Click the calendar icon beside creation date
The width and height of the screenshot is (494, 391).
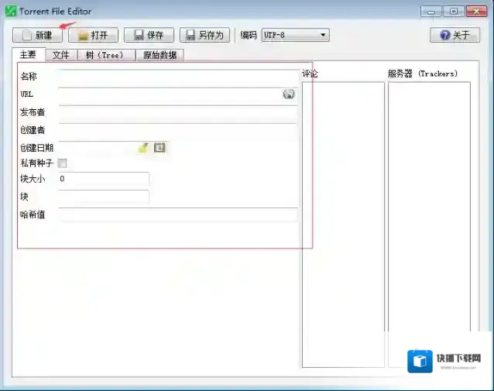(x=160, y=147)
